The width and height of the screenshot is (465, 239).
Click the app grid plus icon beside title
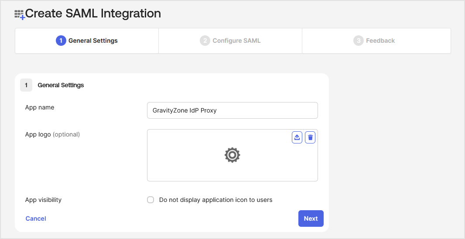(20, 14)
